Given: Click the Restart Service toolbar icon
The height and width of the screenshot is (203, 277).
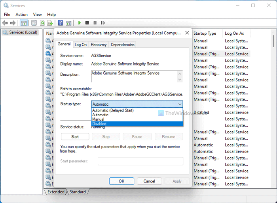Looking at the screenshot, I should (103, 23).
